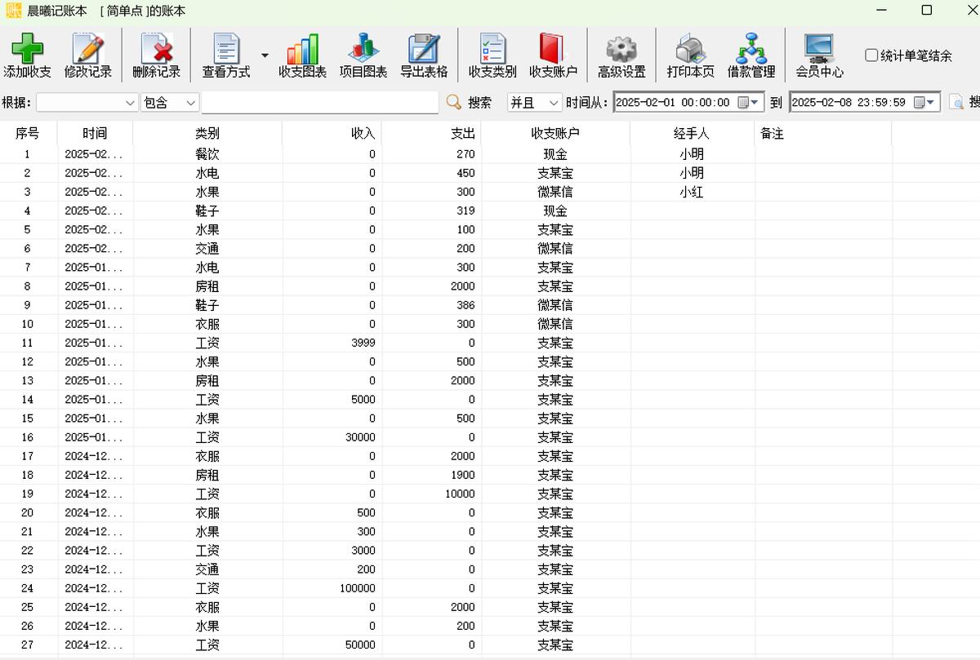Select 小红 handler in row 3

[692, 193]
